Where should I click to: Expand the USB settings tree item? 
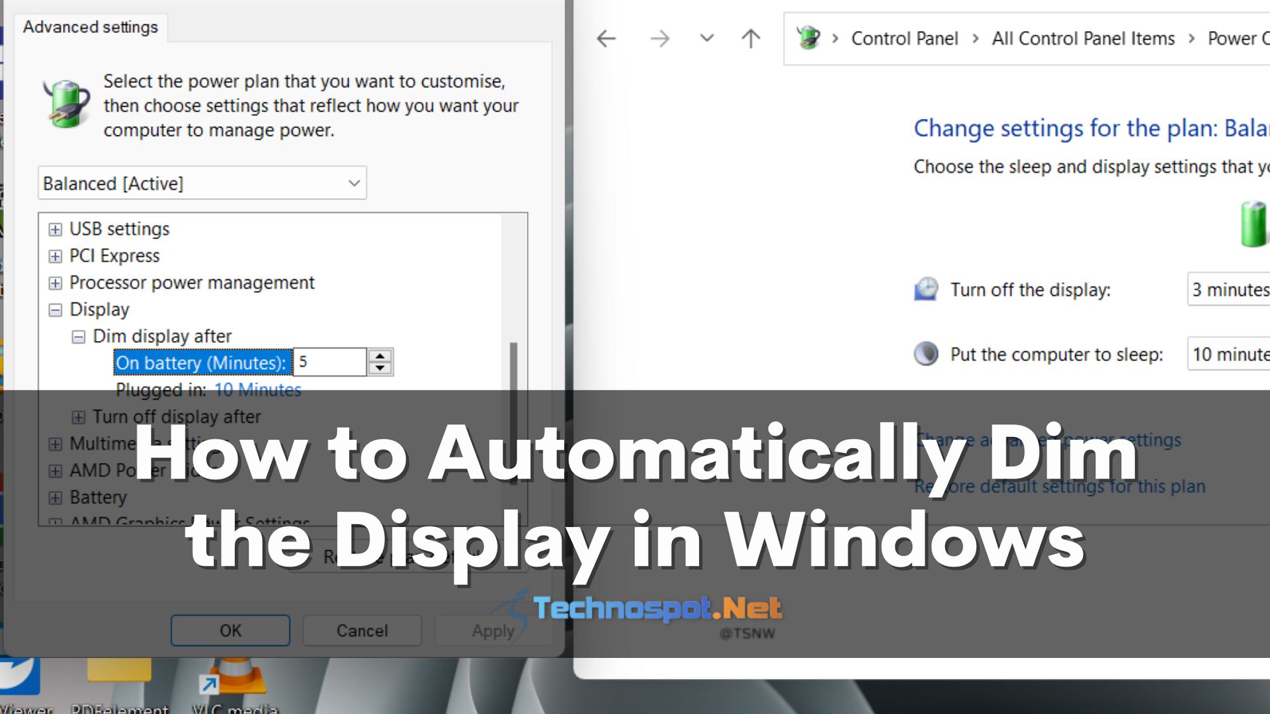pos(55,228)
